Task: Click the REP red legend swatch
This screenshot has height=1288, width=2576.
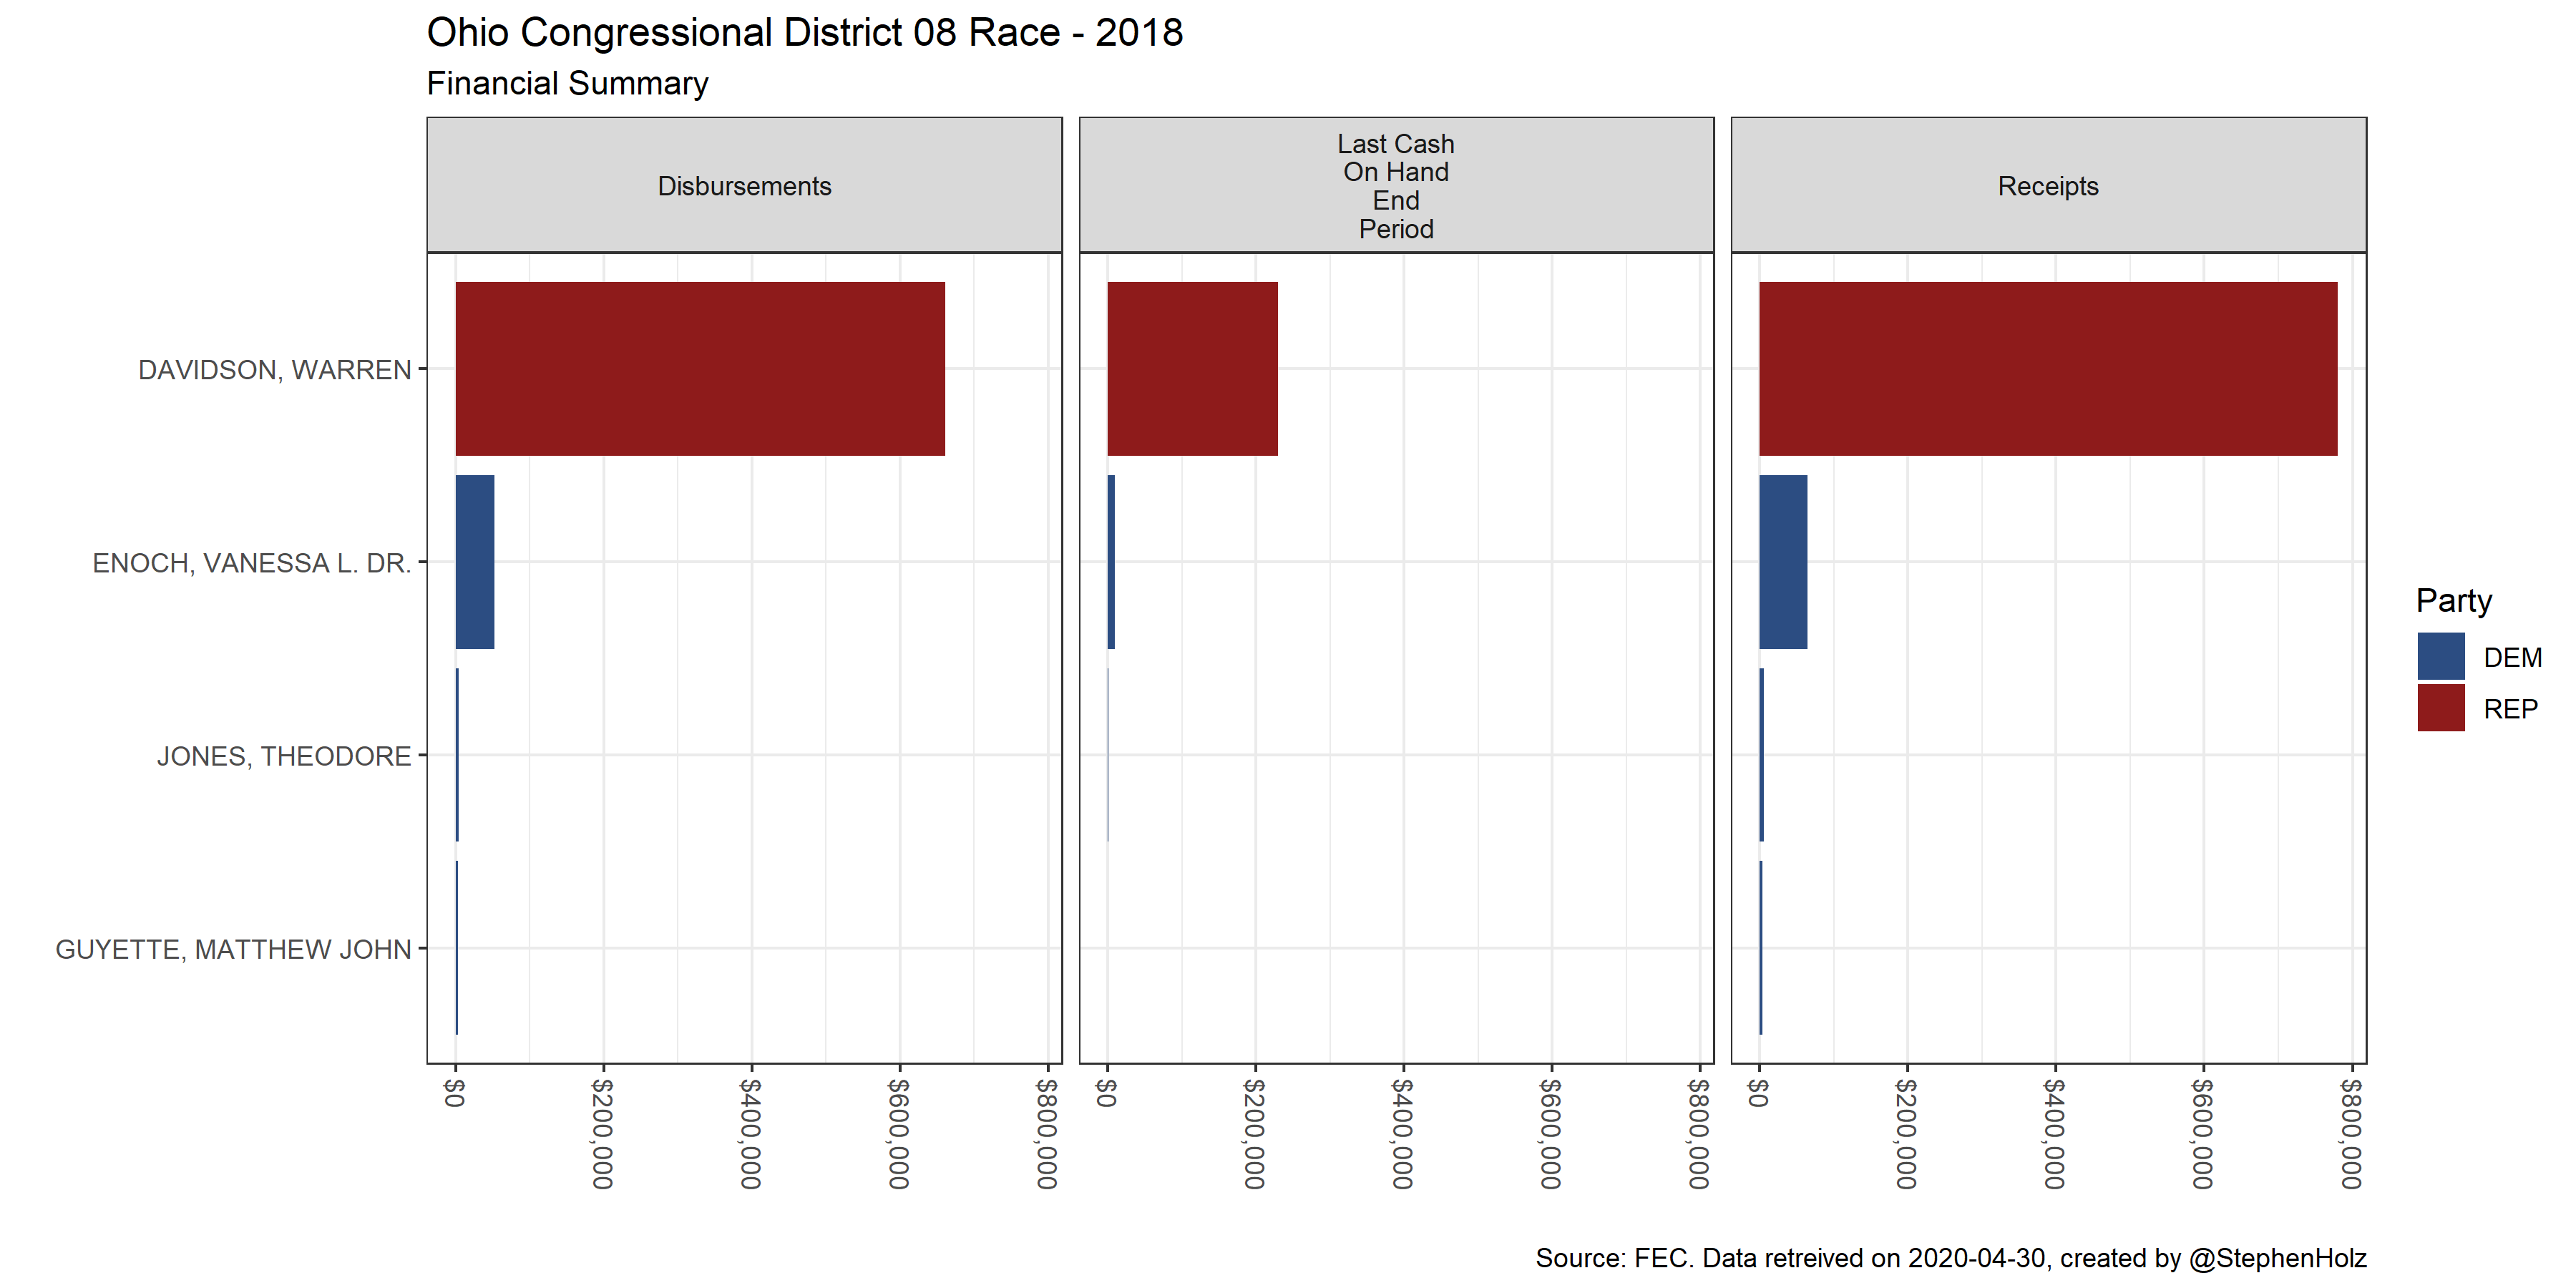Action: [2440, 708]
